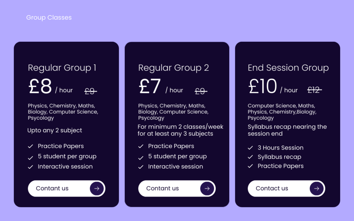Select the Group Classes heading
Viewport: 354px width, 221px height.
(49, 18)
